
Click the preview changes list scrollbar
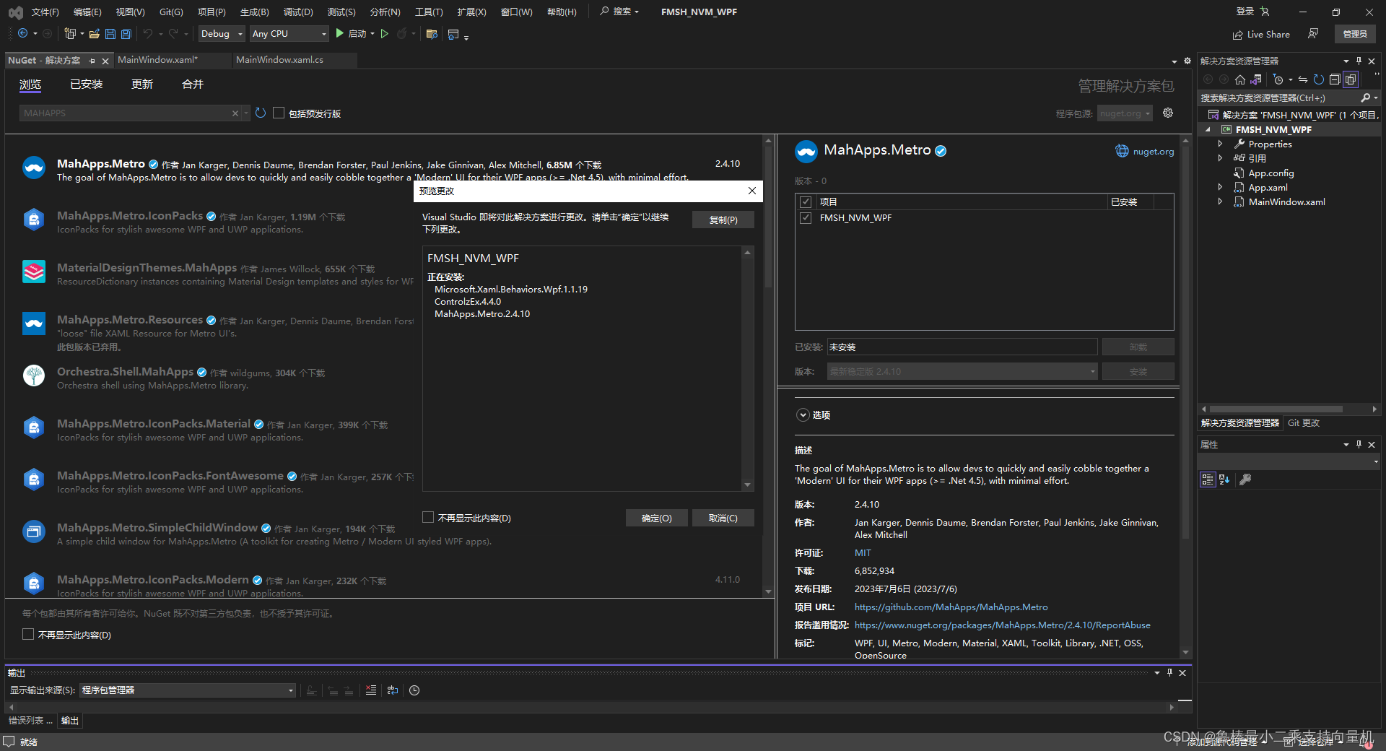747,368
